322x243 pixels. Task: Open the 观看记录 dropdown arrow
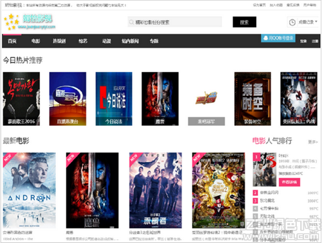coord(316,22)
